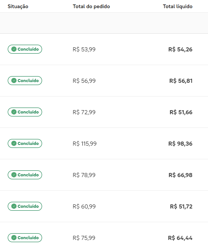Click the Situação column header
Screen dimensions: 208x251
pos(18,6)
